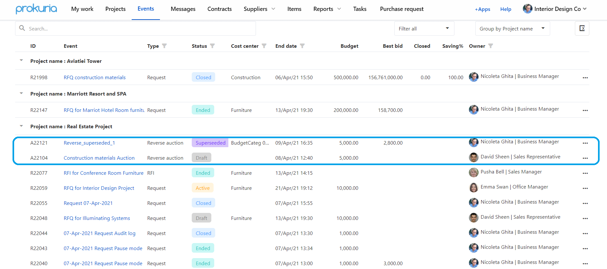Open the Filter all dropdown
The height and width of the screenshot is (269, 607).
424,29
